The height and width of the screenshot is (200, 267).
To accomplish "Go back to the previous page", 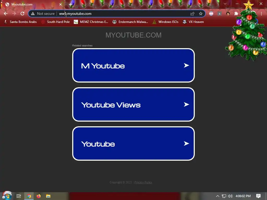I will (6, 14).
